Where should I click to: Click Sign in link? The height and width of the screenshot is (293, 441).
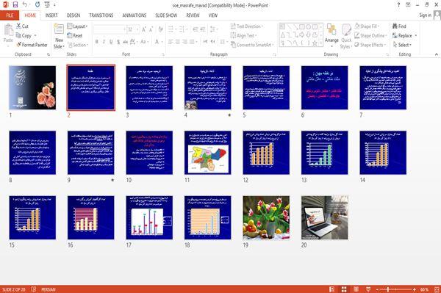425,15
